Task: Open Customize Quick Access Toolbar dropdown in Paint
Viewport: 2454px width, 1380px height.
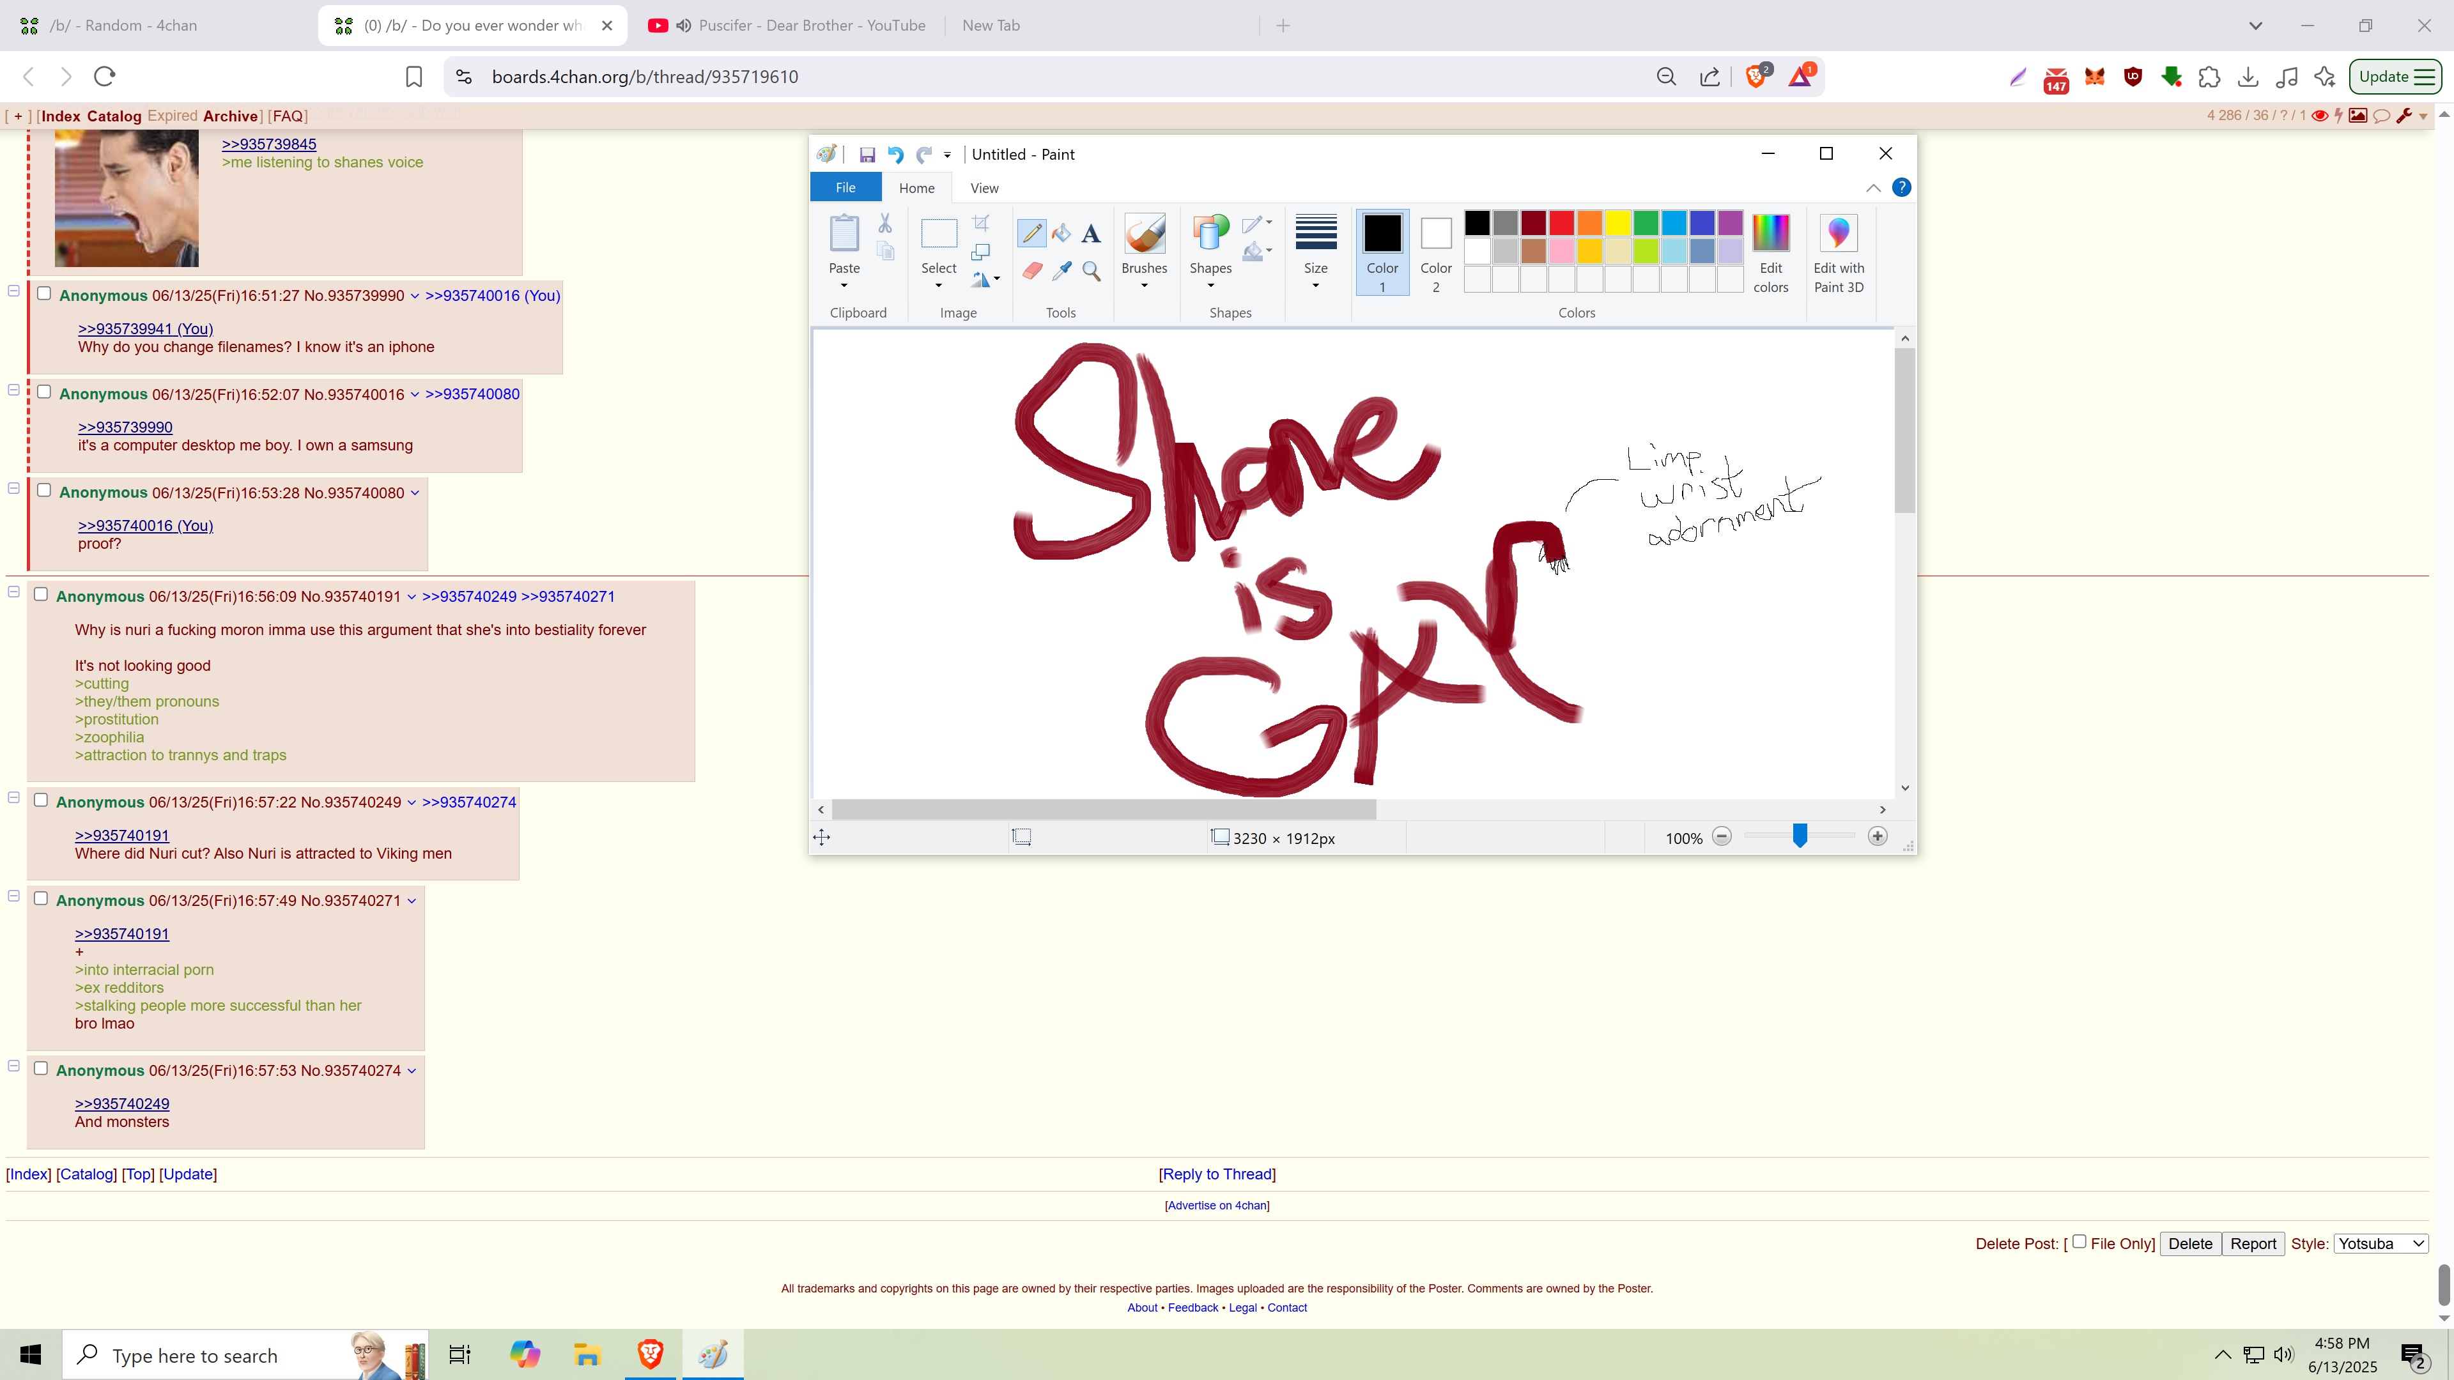Action: tap(947, 154)
